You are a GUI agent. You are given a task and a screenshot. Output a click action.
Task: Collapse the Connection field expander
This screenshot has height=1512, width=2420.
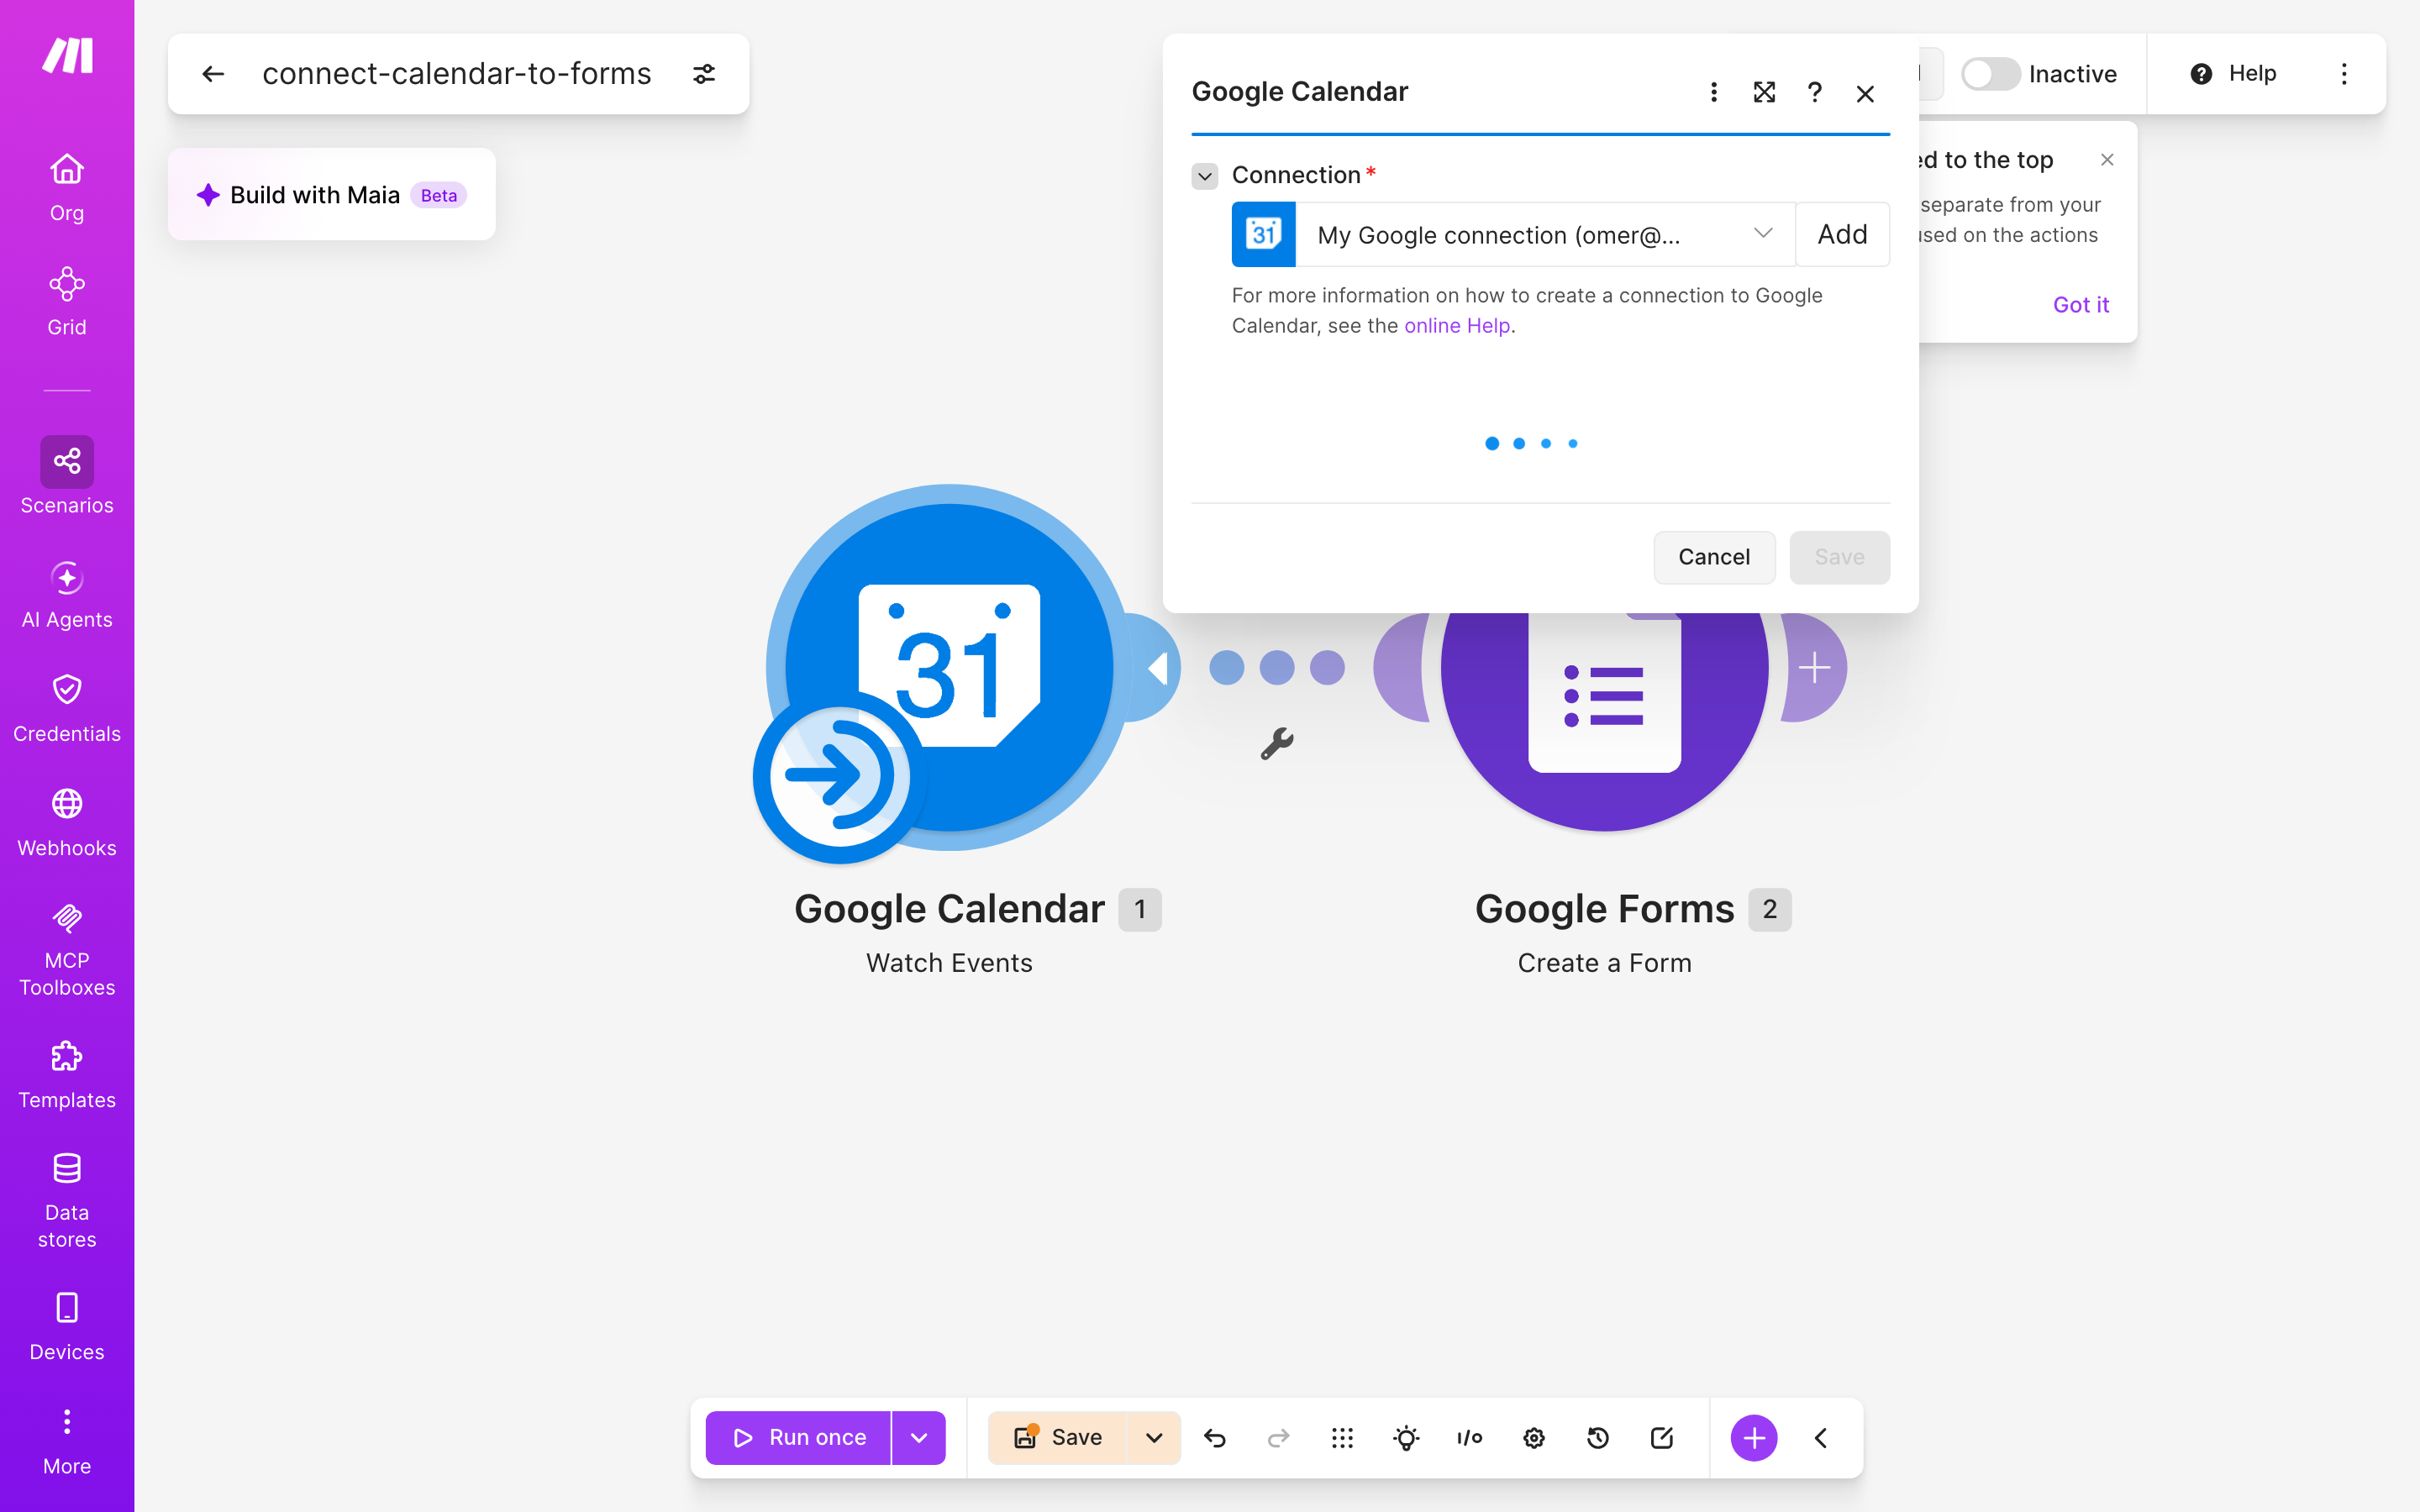tap(1205, 176)
